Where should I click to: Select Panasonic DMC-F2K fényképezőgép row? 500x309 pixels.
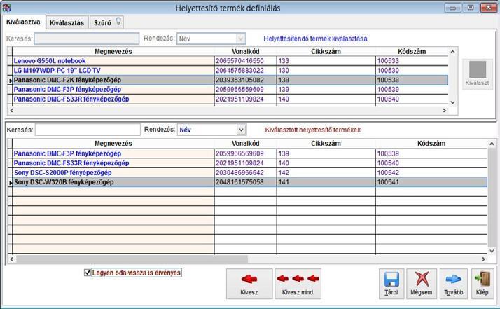tap(228, 80)
